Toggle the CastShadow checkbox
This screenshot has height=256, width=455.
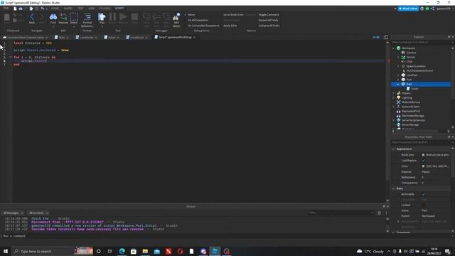tap(424, 161)
